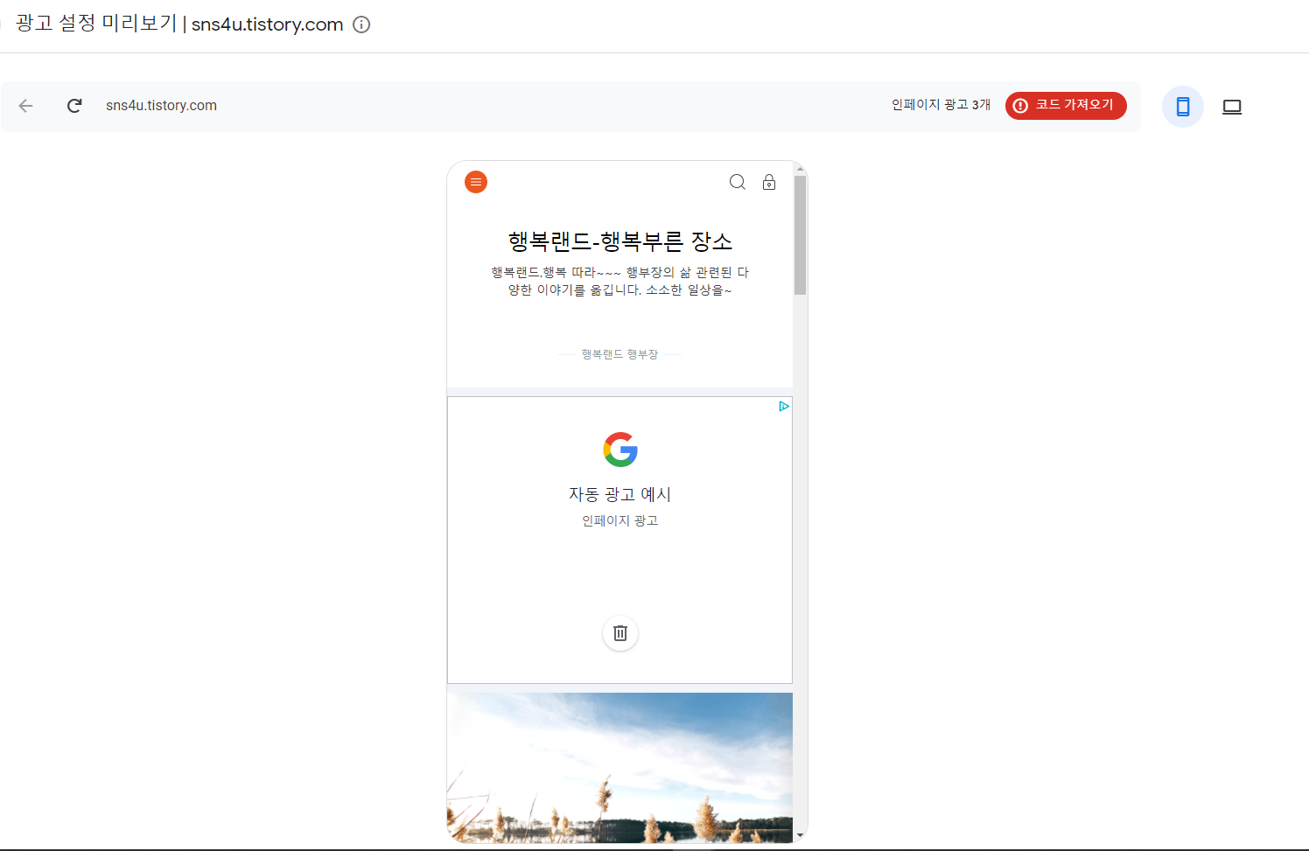Click the preview scrollbar thumb
The width and height of the screenshot is (1309, 851).
tap(800, 235)
